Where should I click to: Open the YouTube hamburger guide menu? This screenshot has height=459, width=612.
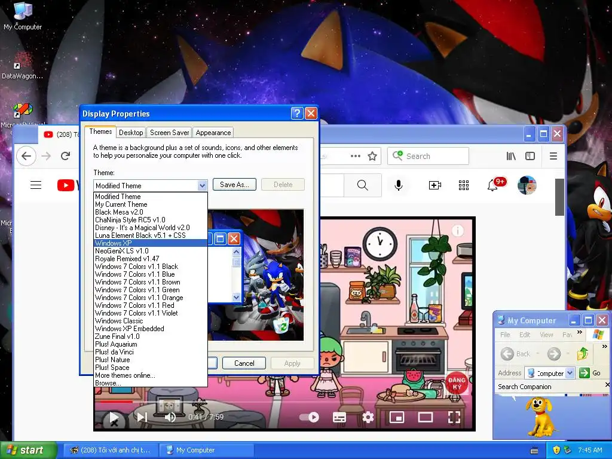pyautogui.click(x=36, y=185)
